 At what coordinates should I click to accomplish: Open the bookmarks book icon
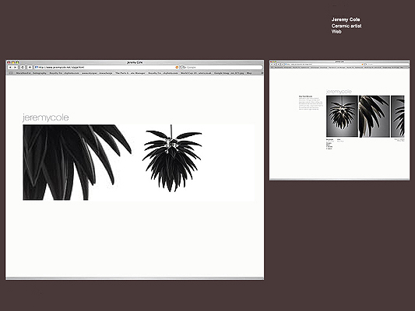coord(11,73)
